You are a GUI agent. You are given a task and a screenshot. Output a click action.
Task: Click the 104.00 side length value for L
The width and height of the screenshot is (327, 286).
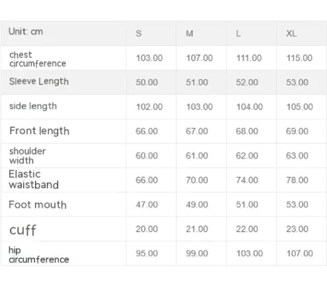[x=249, y=107]
